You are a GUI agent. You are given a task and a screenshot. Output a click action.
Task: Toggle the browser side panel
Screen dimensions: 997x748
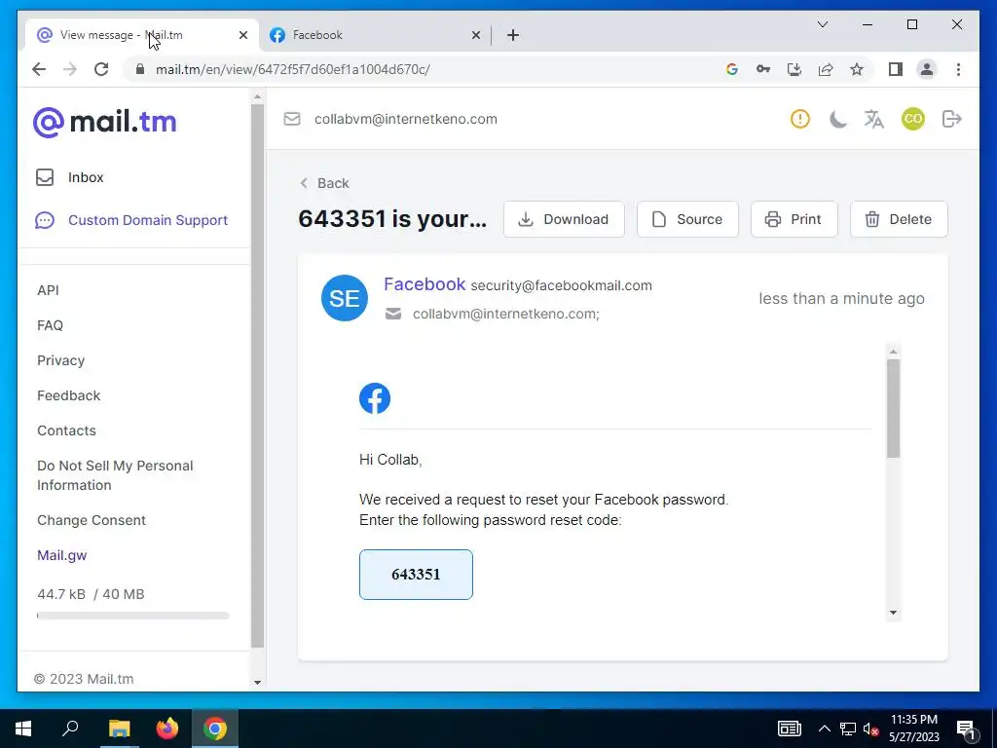pyautogui.click(x=896, y=69)
